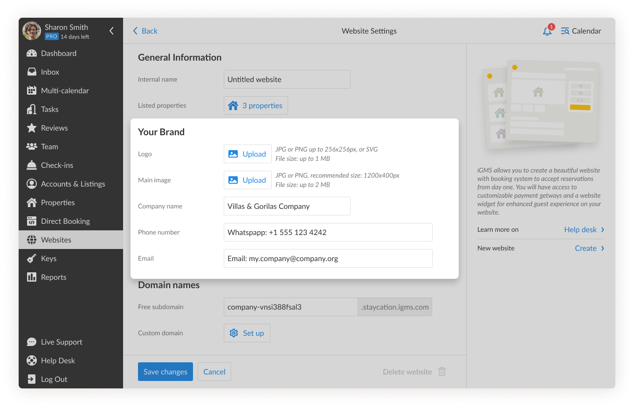Click Log Out in the sidebar
This screenshot has width=634, height=408.
coord(54,379)
